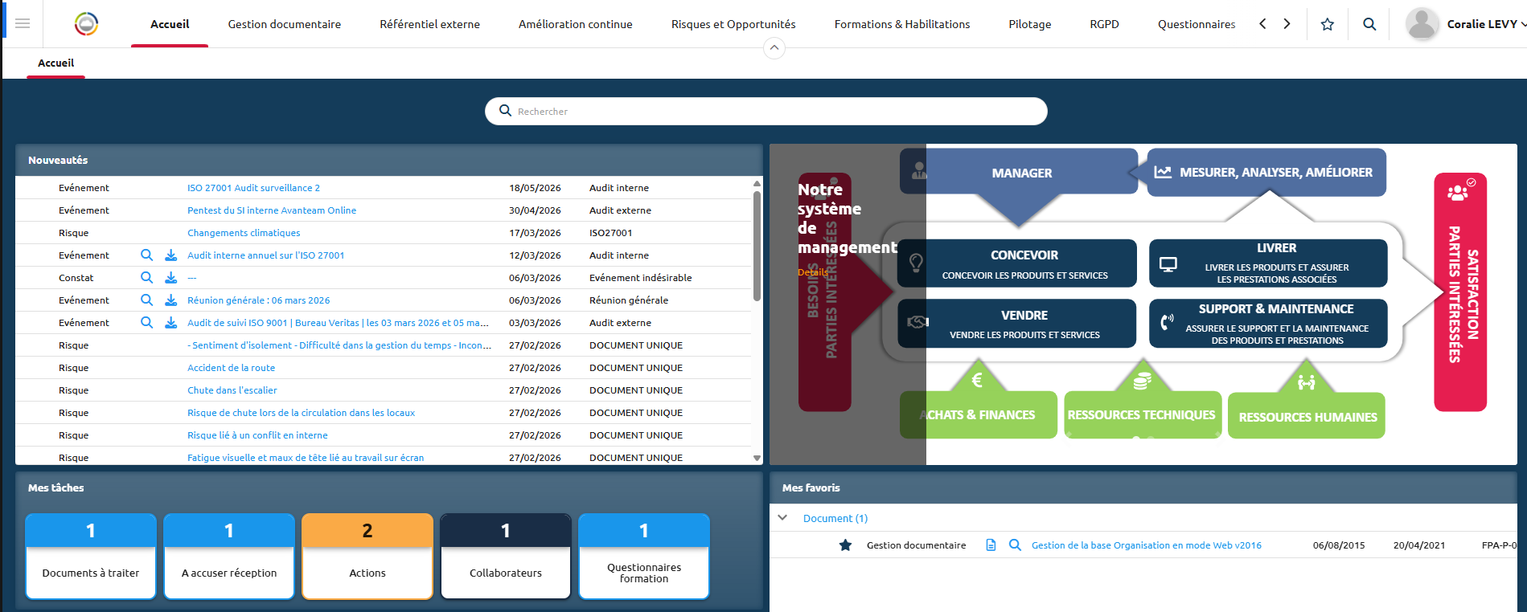Open Pentest du SI interne Avanteam Online
This screenshot has height=612, width=1527.
click(272, 210)
